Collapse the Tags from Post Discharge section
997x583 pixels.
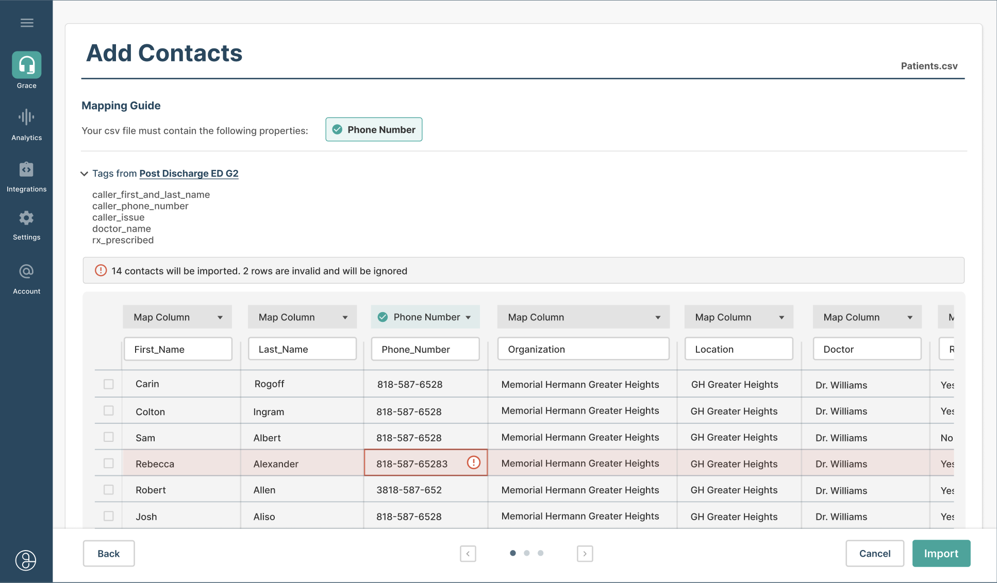[x=85, y=174]
